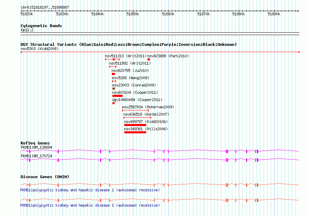The image size is (309, 216).
Task: Open second PKHD1 polycystic kidney disease link
Action: tap(90, 205)
